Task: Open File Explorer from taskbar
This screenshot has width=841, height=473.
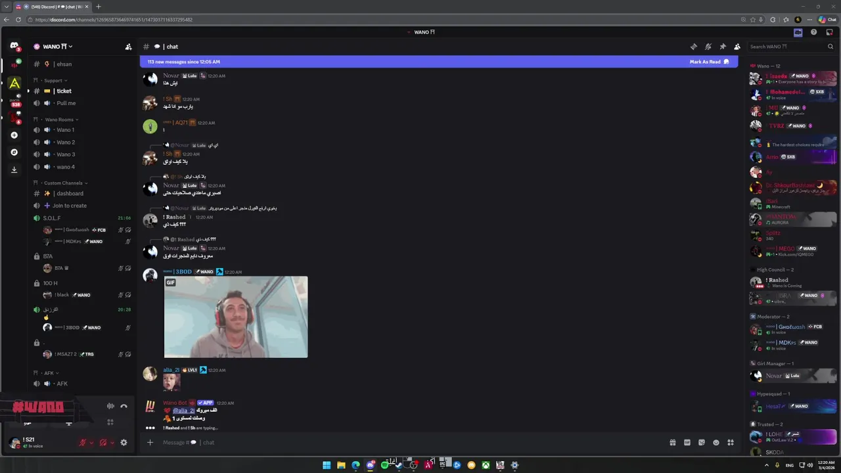Action: click(x=341, y=465)
